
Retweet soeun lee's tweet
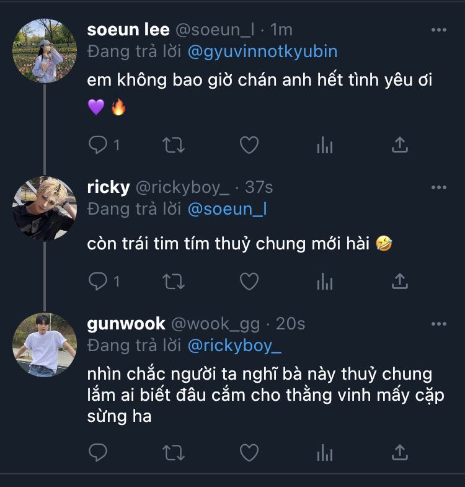tap(173, 145)
